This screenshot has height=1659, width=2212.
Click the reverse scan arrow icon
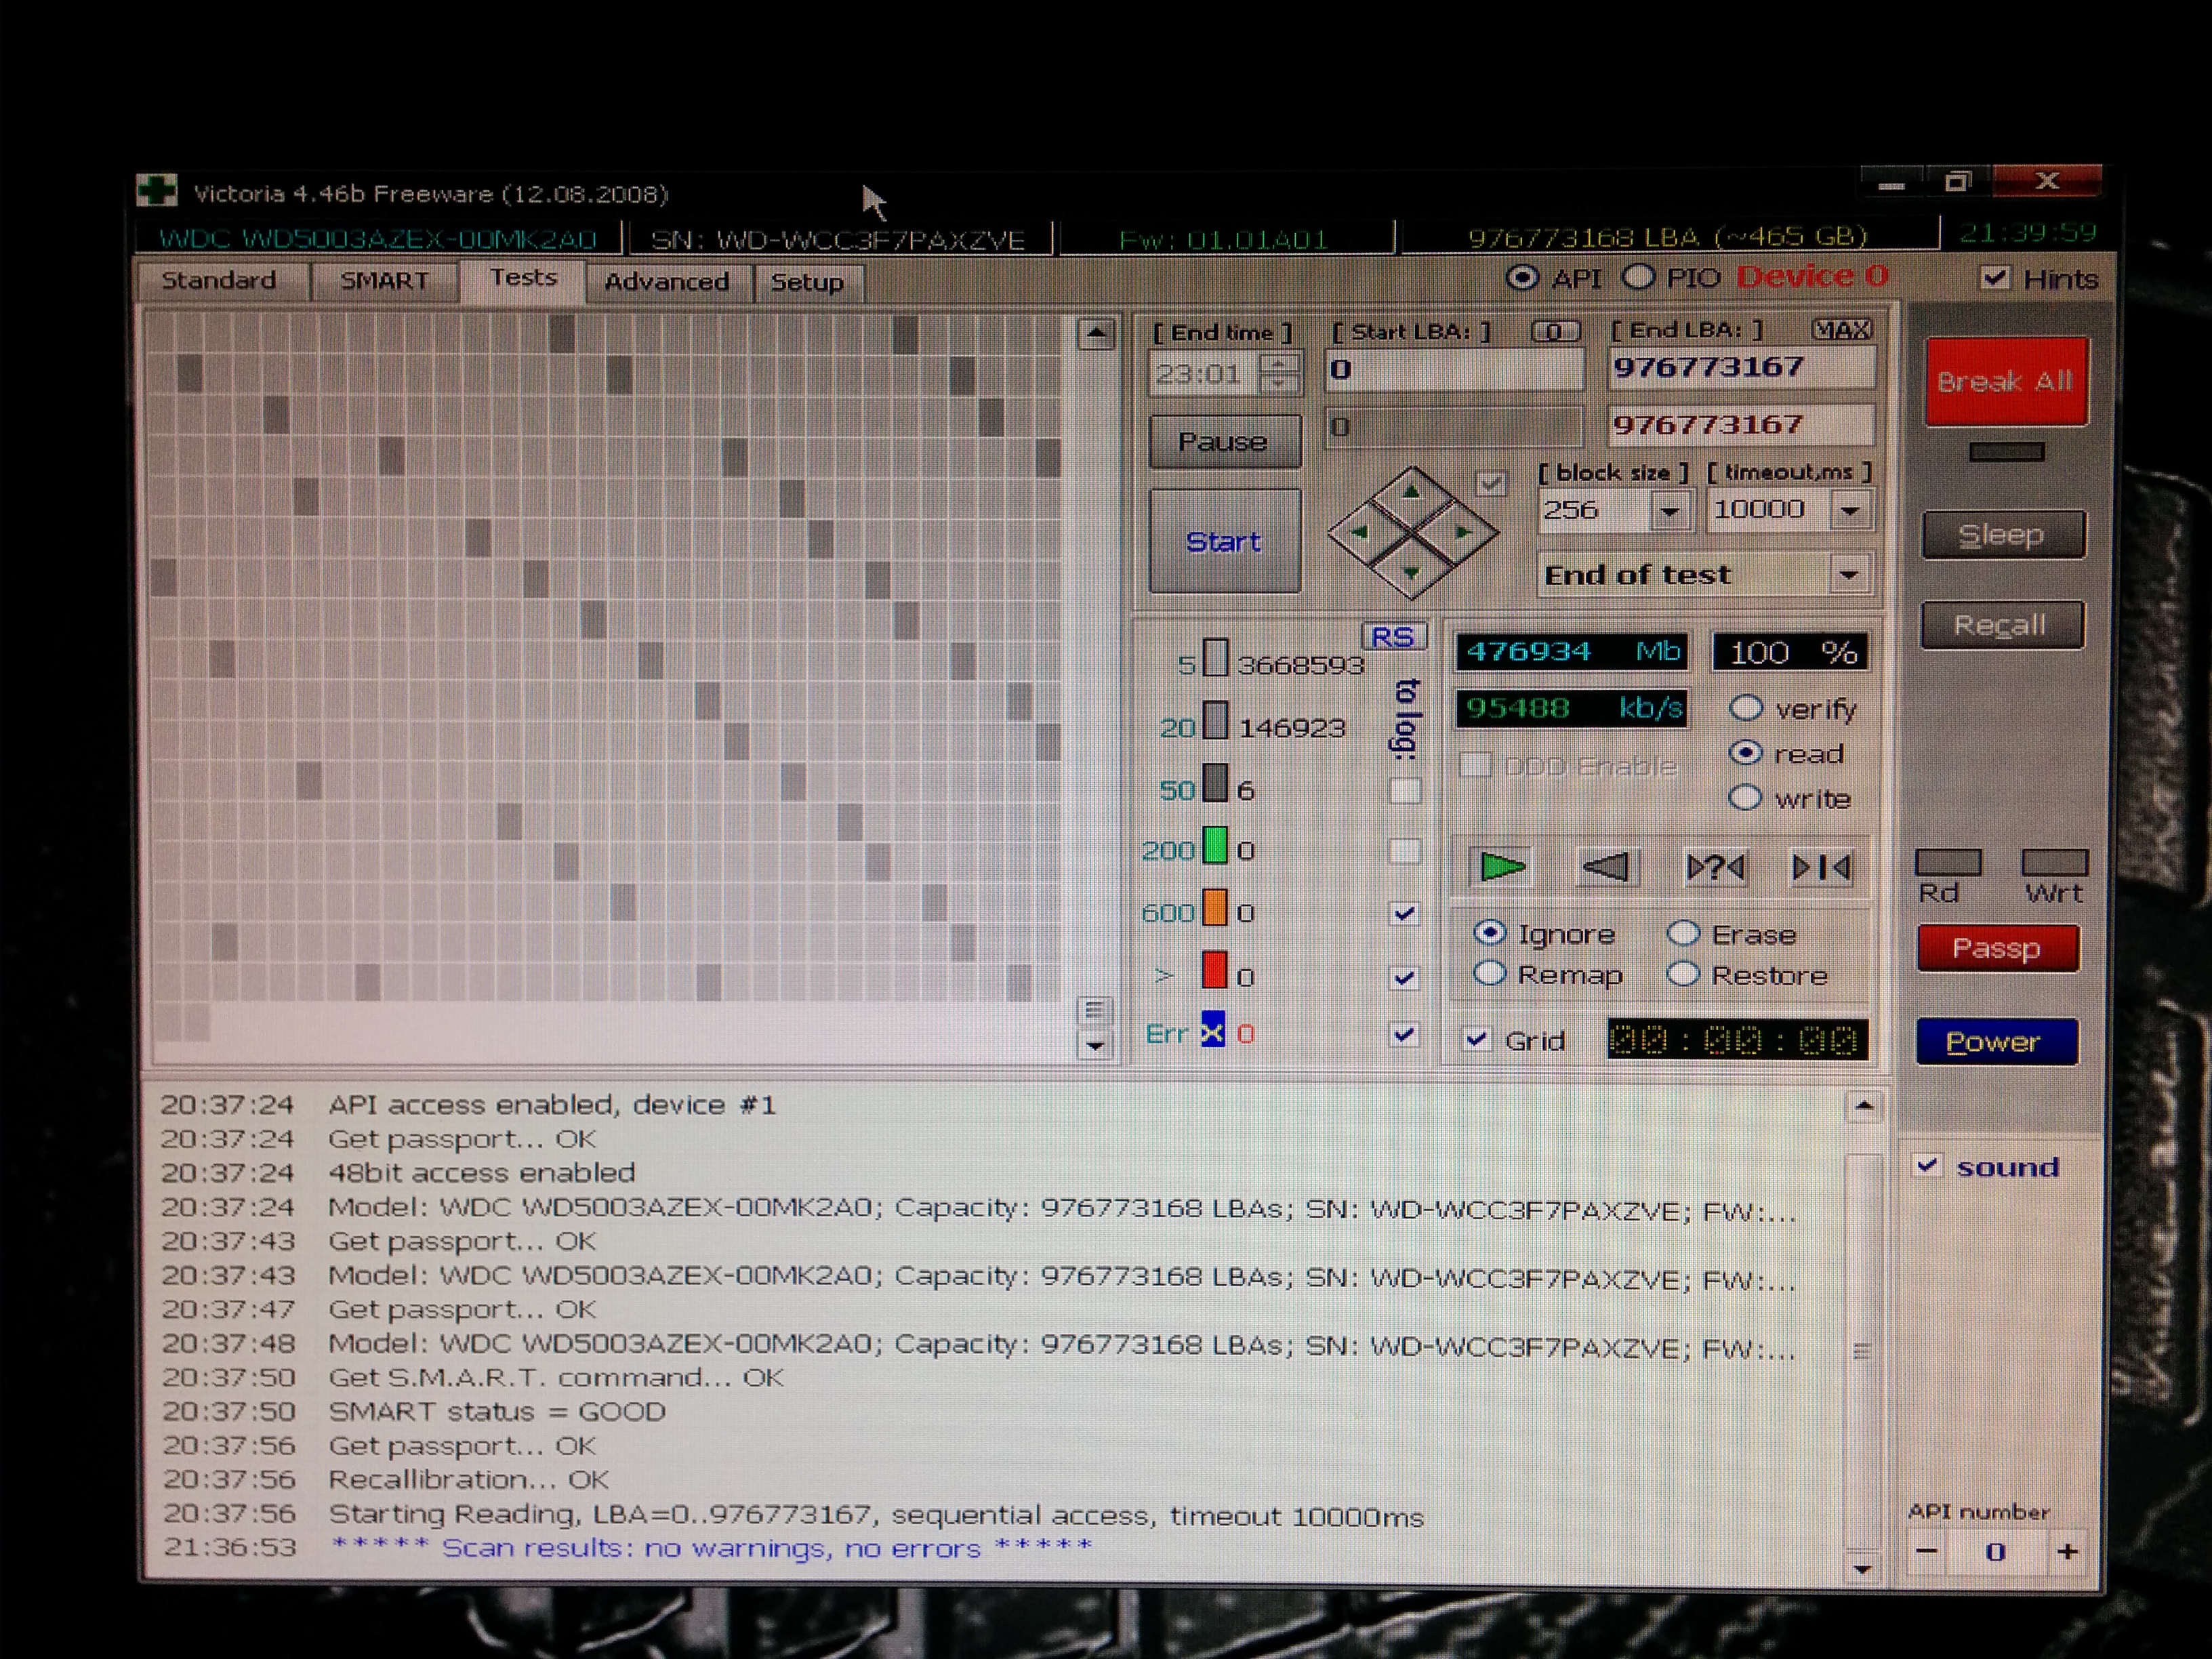tap(1606, 866)
